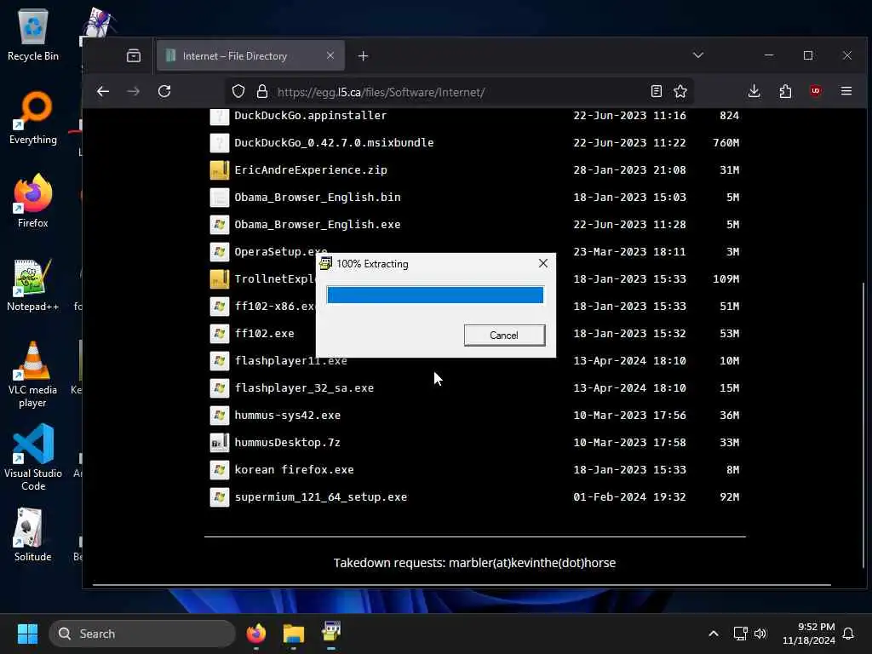Click the Obama_Browser_English.exe link

(x=317, y=225)
